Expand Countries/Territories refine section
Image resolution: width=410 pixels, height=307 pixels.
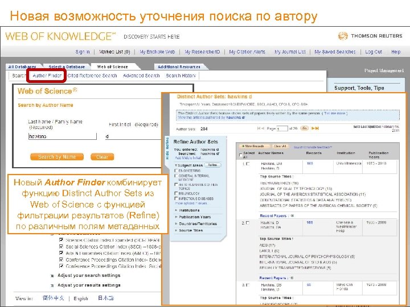(176, 224)
